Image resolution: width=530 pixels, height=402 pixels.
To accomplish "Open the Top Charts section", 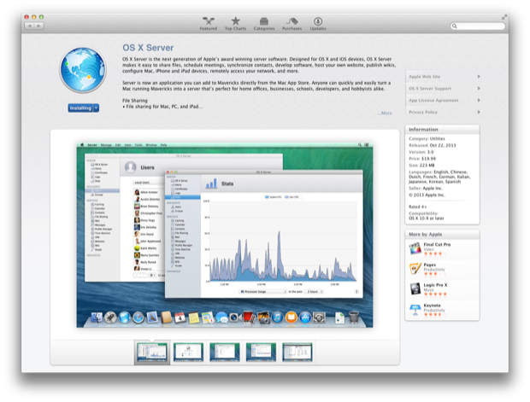I will (235, 24).
